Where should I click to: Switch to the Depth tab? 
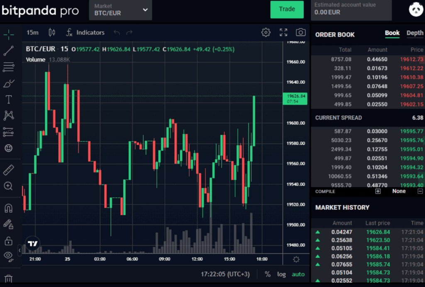(415, 33)
